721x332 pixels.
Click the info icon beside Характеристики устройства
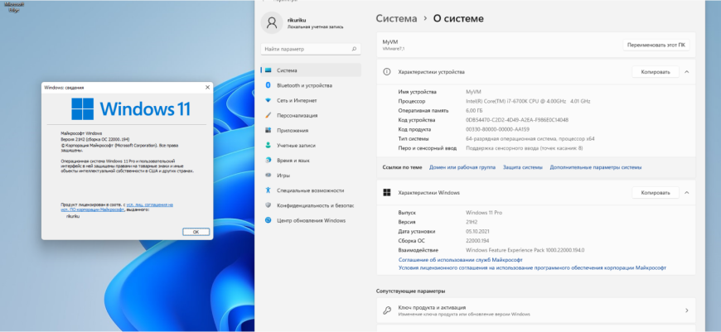(x=387, y=72)
